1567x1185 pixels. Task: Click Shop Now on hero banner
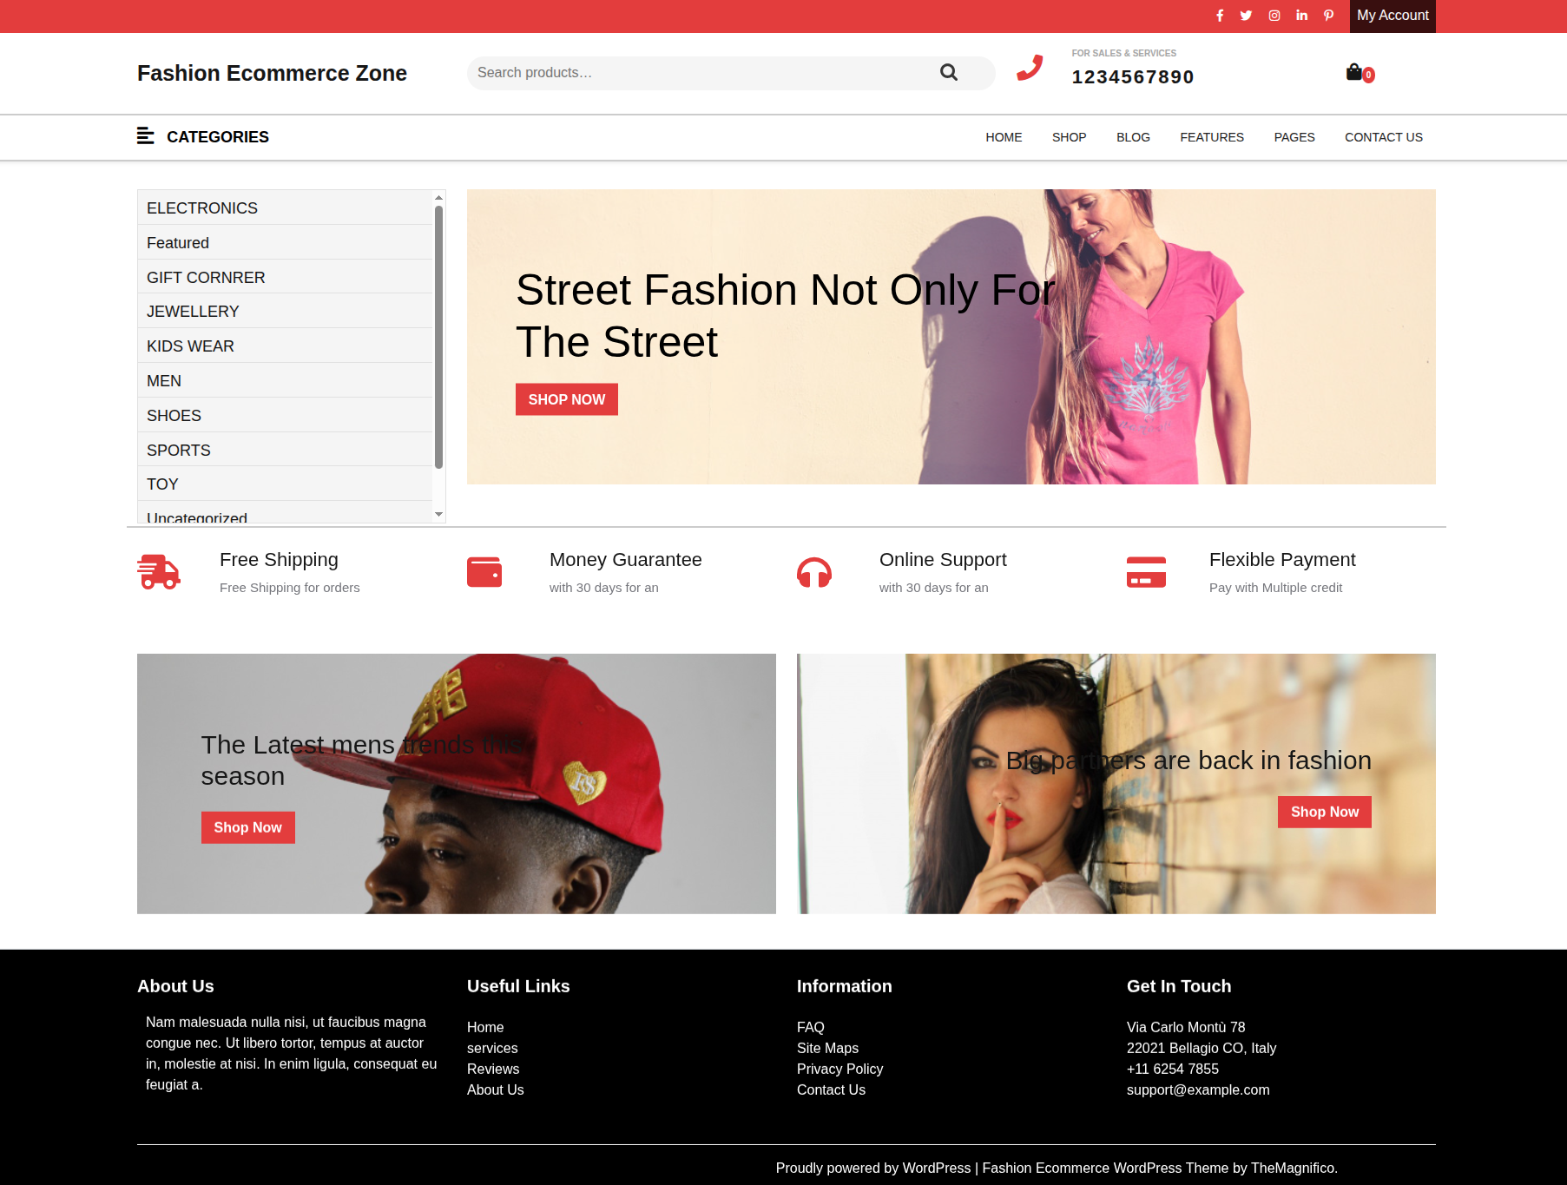566,399
